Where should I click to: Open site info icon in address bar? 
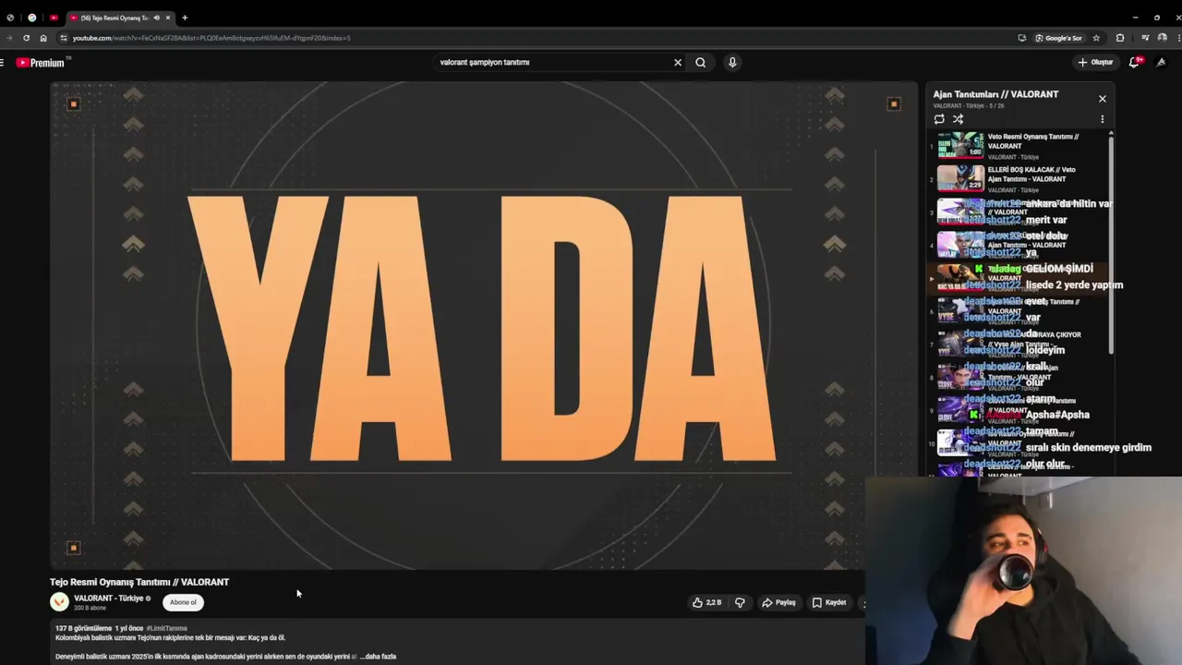tap(64, 38)
